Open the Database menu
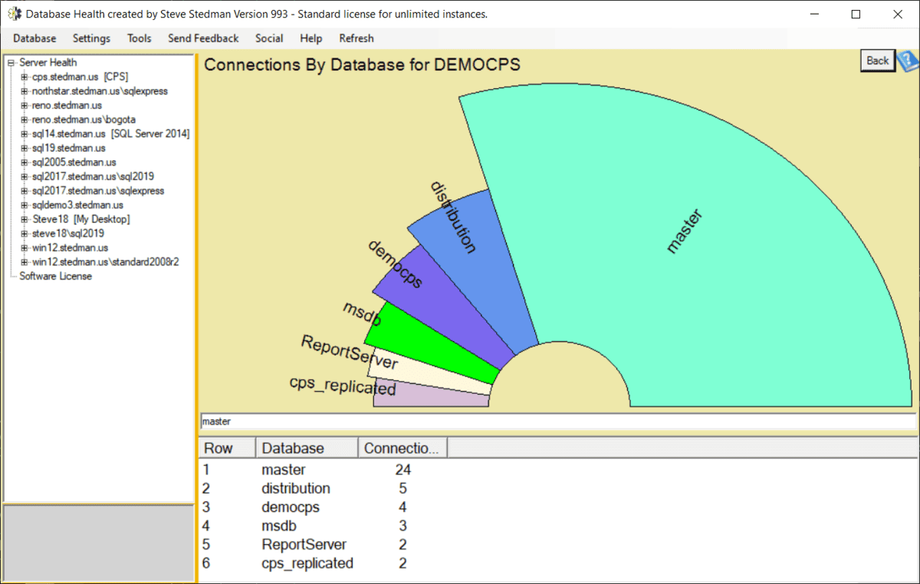 34,38
